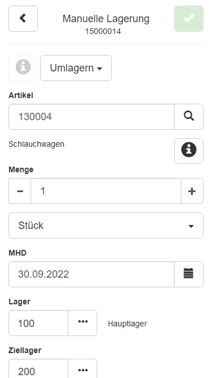Image resolution: width=212 pixels, height=378 pixels.
Task: Click the gray info icon beside Umlagern
Action: coord(23,68)
